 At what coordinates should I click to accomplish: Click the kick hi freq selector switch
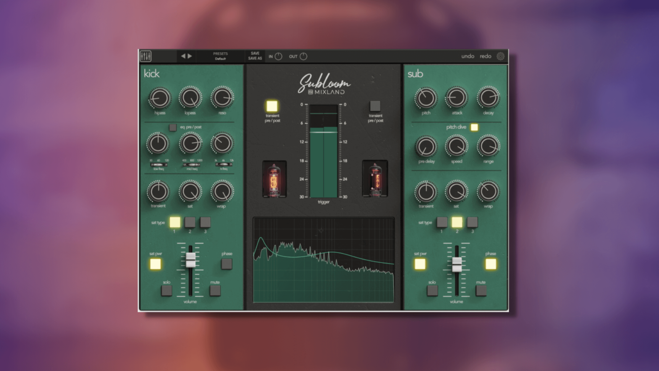pos(224,165)
